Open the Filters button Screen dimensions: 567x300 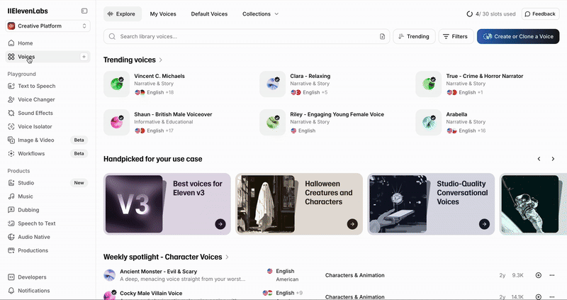(x=454, y=36)
